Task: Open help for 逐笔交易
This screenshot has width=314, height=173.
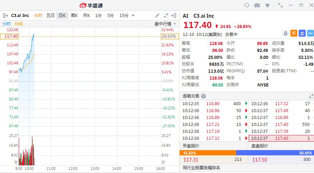Action: point(204,96)
